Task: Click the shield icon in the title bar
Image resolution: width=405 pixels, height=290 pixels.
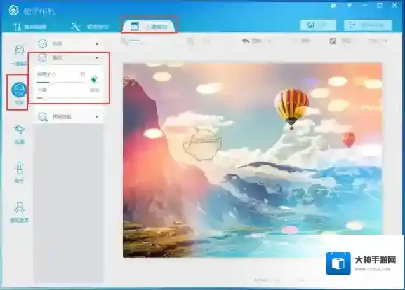Action: pyautogui.click(x=350, y=5)
